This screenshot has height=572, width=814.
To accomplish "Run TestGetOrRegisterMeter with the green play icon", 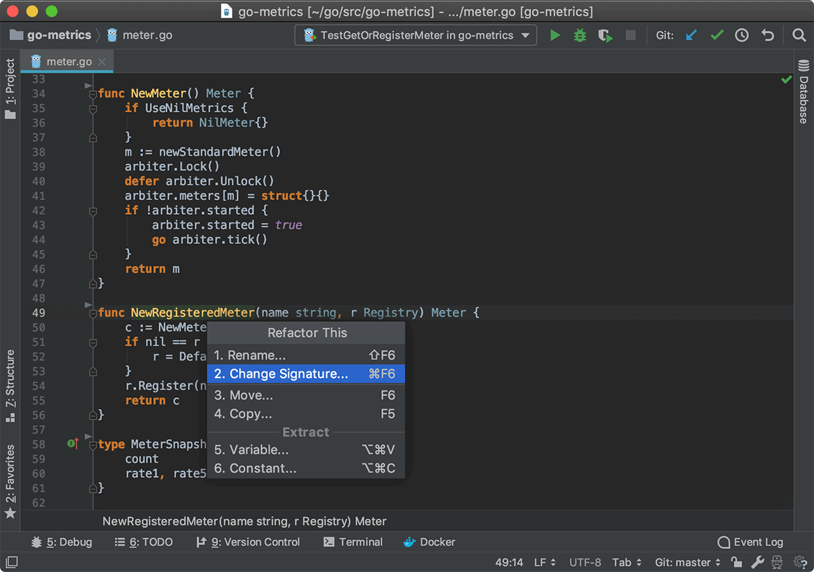I will (555, 35).
